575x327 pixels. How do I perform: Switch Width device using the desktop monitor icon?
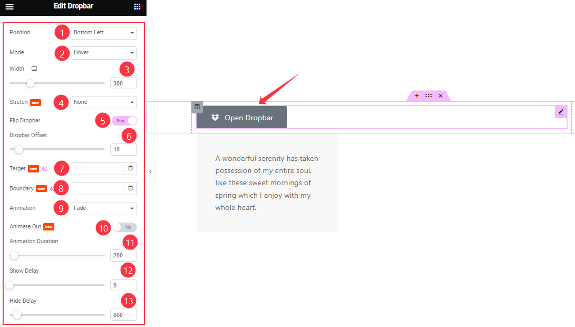[33, 69]
